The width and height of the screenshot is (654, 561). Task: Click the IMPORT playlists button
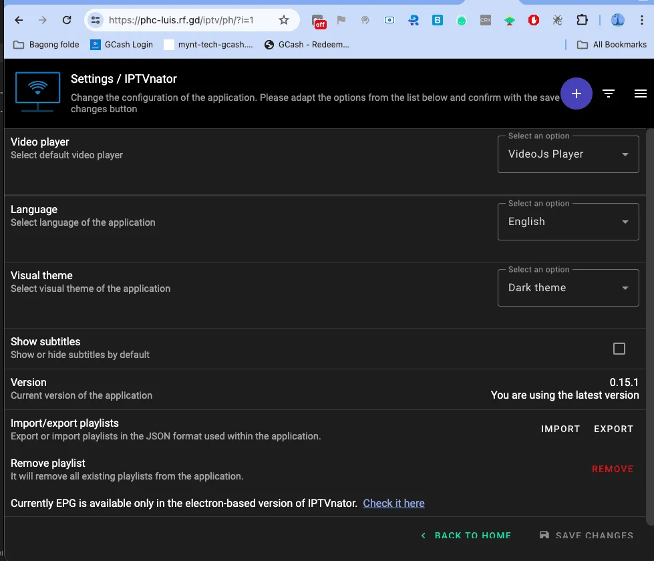pos(560,429)
